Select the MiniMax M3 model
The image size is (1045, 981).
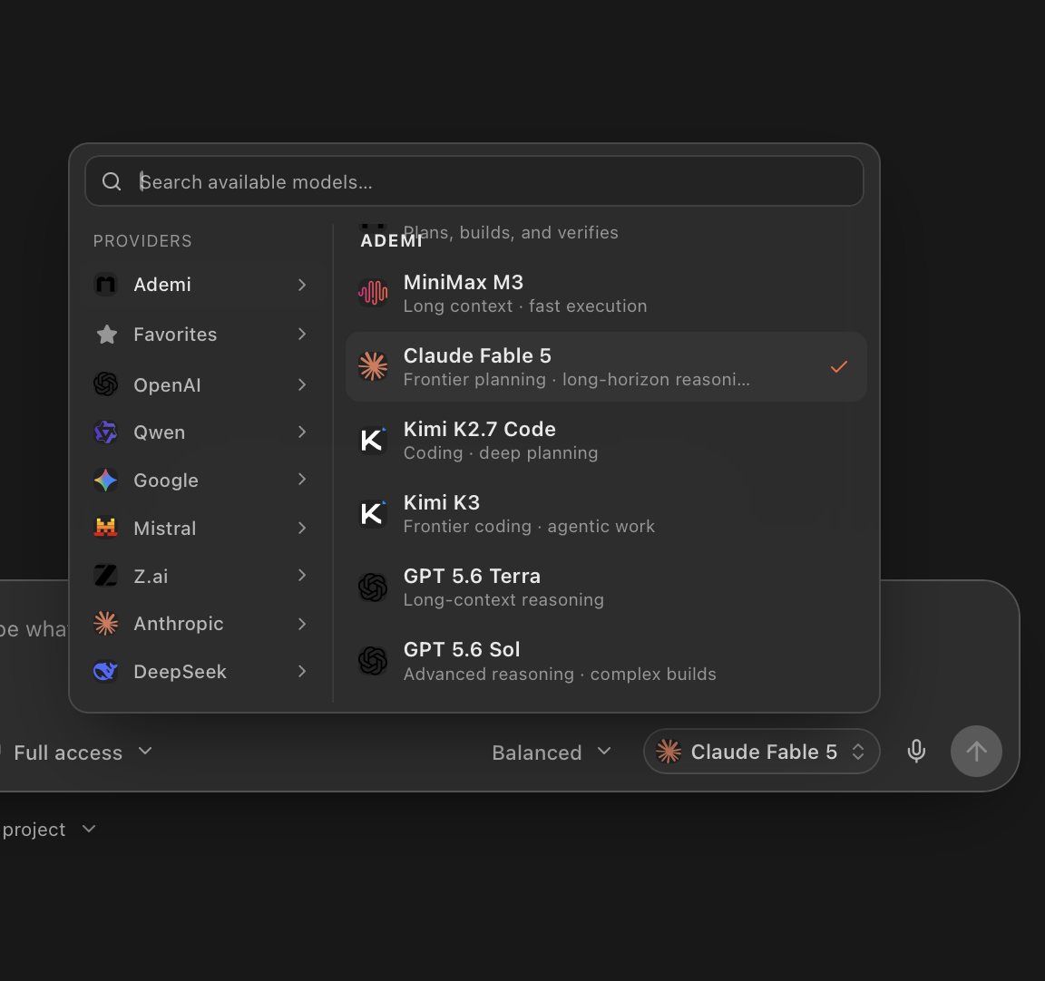pos(606,293)
